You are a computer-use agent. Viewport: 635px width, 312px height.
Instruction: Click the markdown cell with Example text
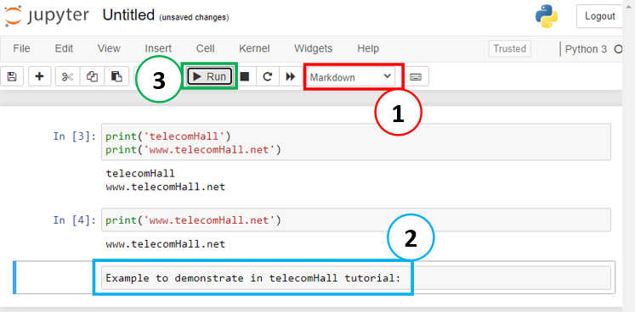pos(356,278)
